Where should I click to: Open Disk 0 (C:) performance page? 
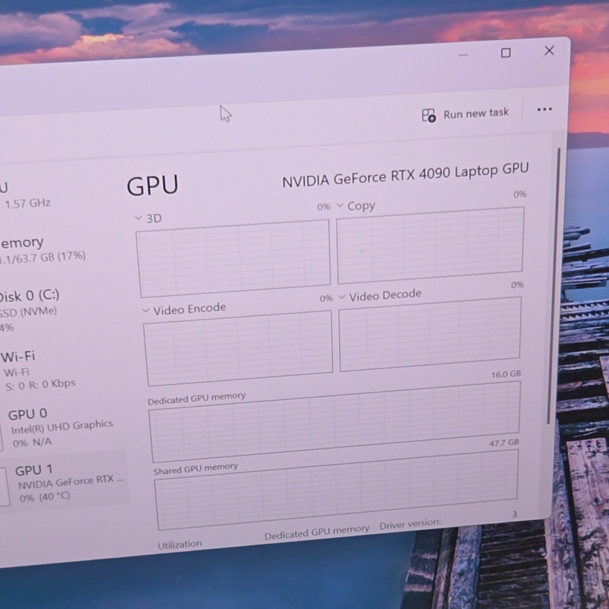pos(30,311)
